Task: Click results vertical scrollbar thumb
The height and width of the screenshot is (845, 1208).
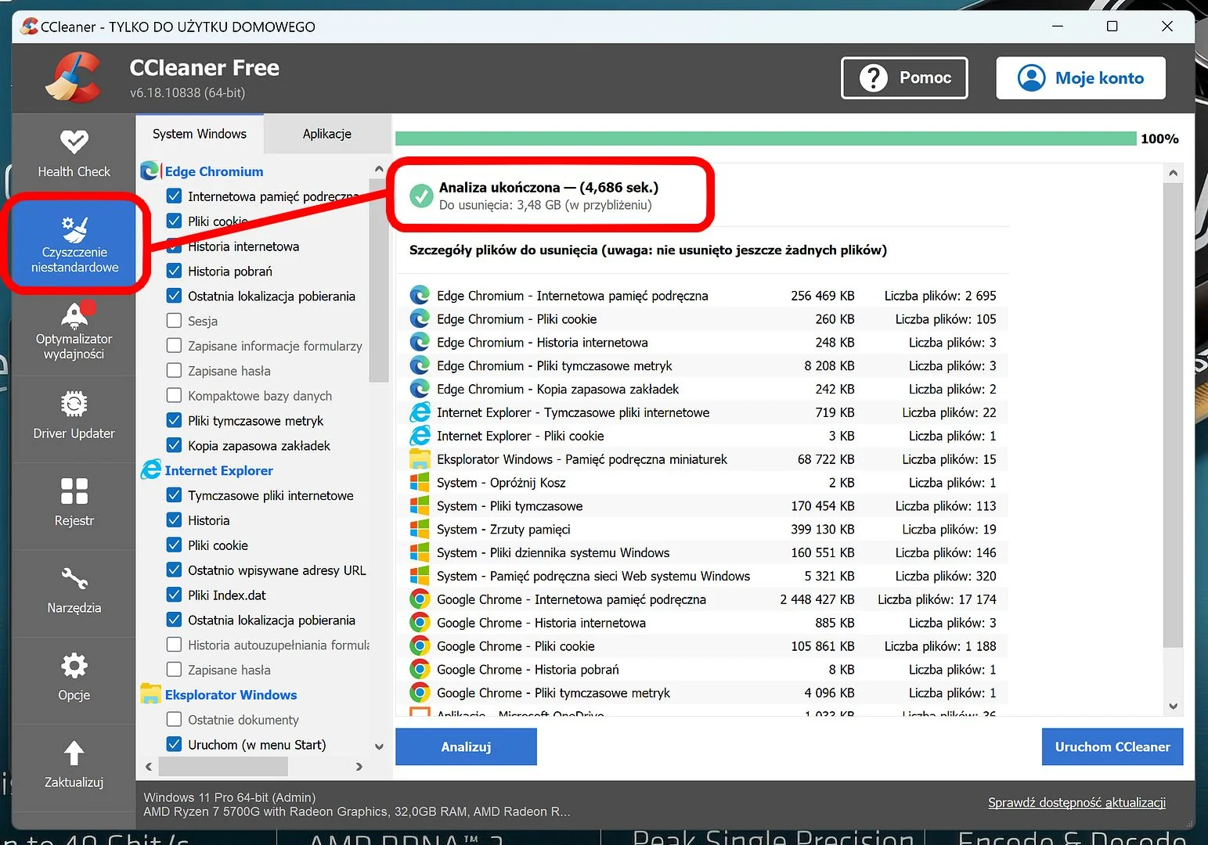Action: [1173, 415]
